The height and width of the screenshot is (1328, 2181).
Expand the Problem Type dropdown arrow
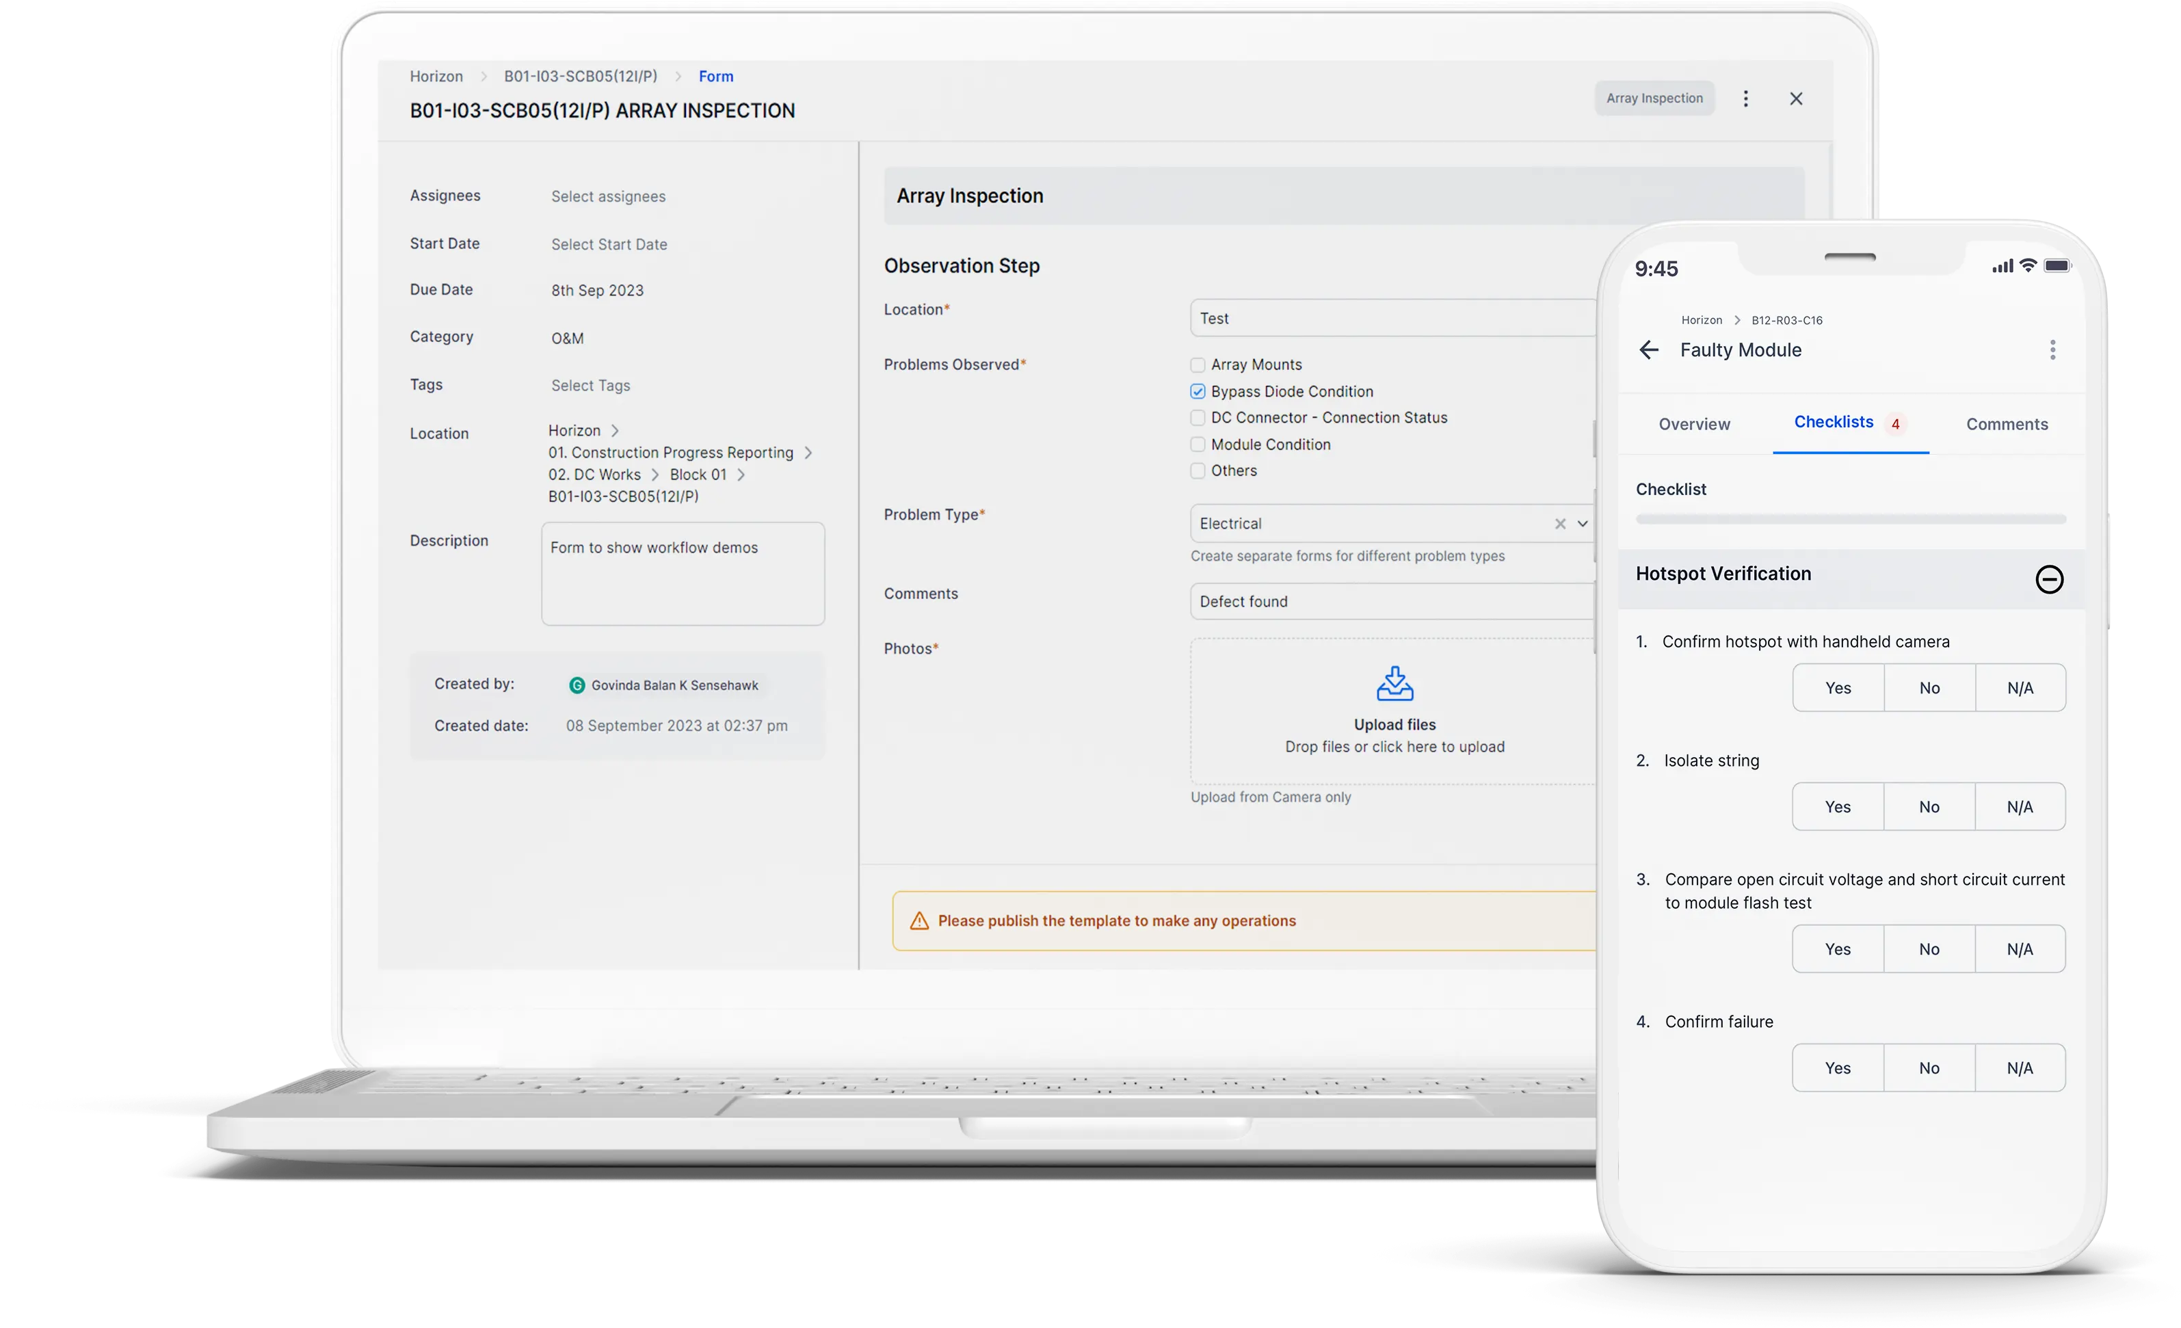tap(1583, 524)
